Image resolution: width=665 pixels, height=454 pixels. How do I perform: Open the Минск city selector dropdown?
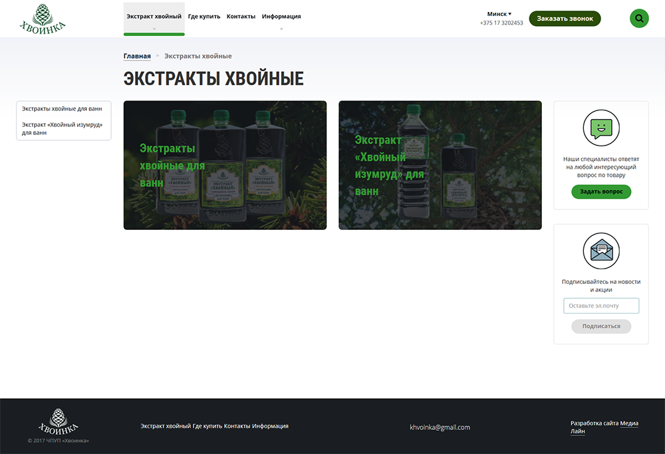(499, 14)
